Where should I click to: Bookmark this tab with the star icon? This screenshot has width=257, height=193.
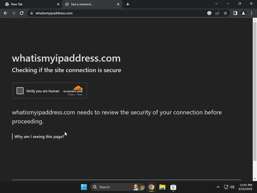pyautogui.click(x=225, y=13)
